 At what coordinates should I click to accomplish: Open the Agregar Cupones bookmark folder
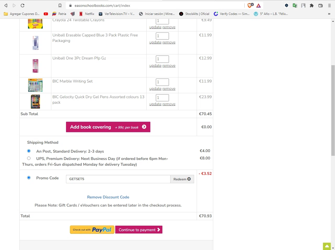pyautogui.click(x=22, y=14)
